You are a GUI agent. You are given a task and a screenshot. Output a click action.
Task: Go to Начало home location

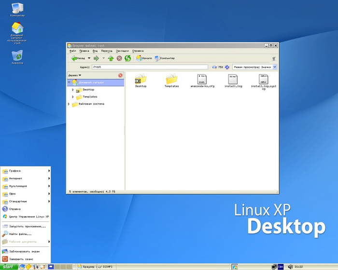144,58
